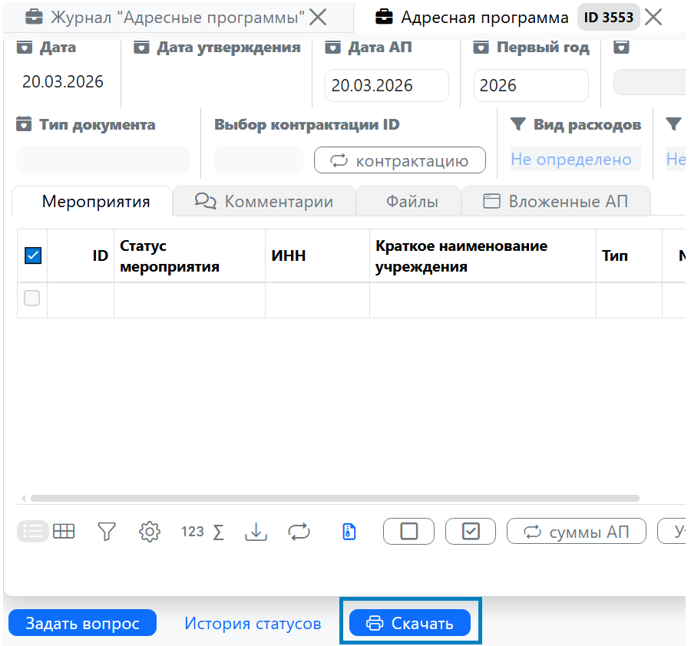Open table settings gear icon
The width and height of the screenshot is (691, 646).
tap(149, 531)
